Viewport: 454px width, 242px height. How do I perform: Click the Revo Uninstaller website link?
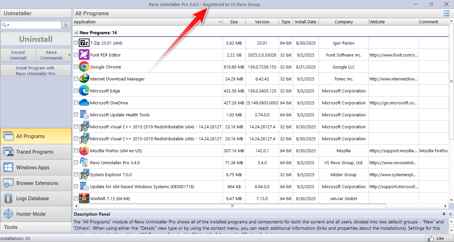tap(393, 163)
